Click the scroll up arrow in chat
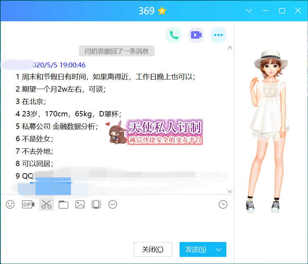The width and height of the screenshot is (308, 264). point(230,48)
